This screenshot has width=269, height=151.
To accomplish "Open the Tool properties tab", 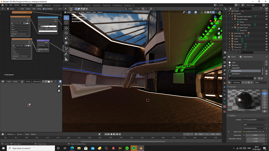I will (x=224, y=57).
